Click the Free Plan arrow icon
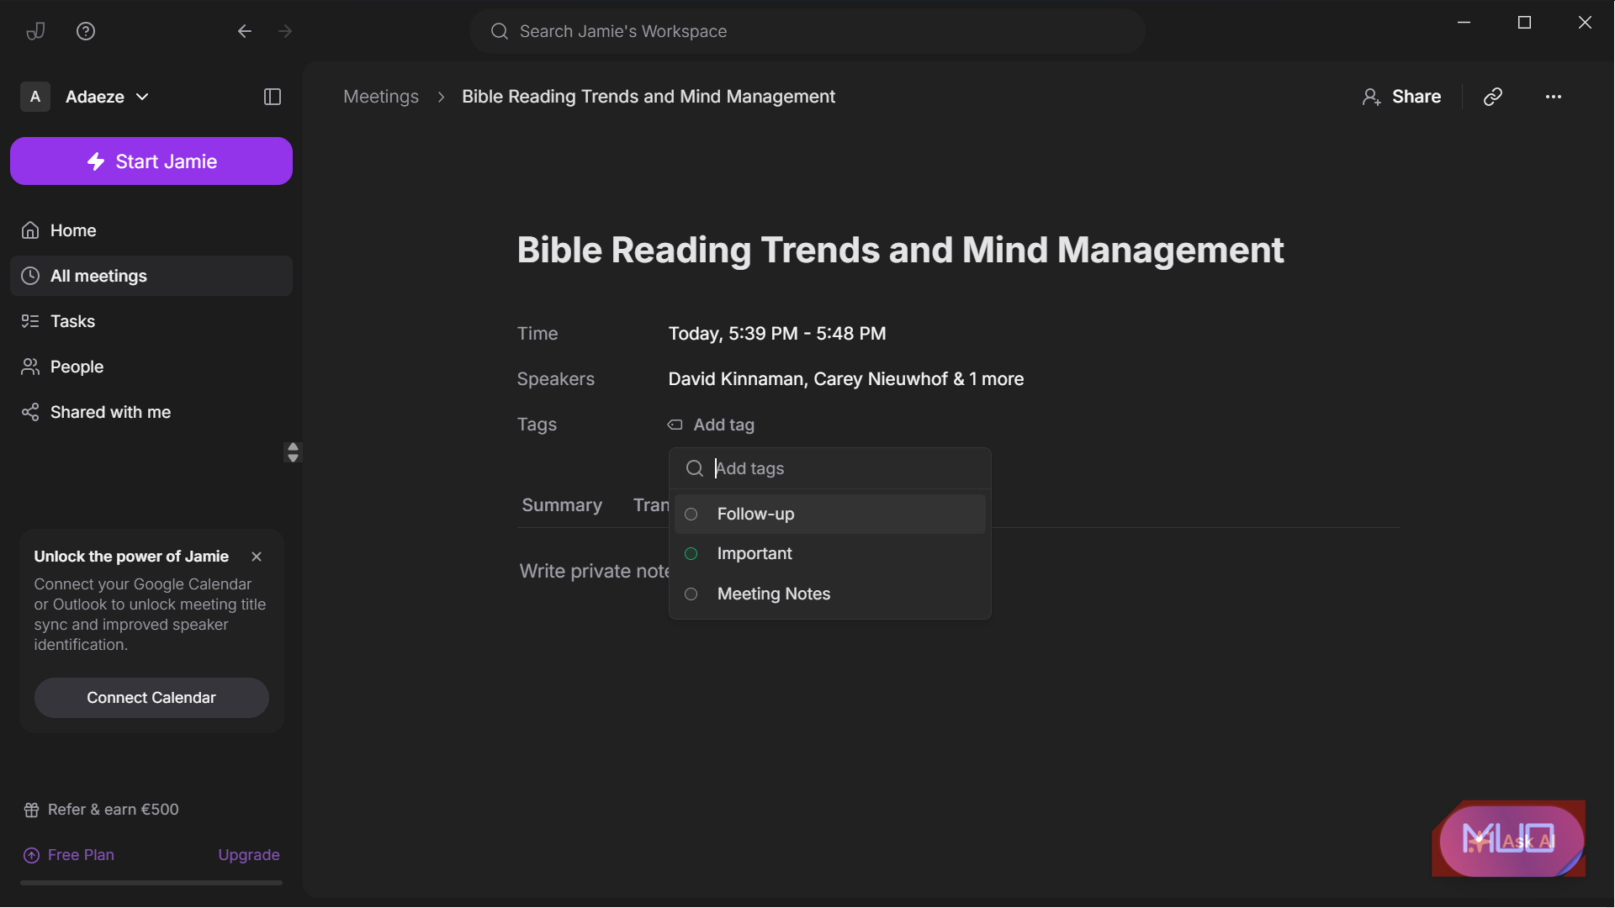Viewport: 1615px width, 908px height. tap(31, 855)
